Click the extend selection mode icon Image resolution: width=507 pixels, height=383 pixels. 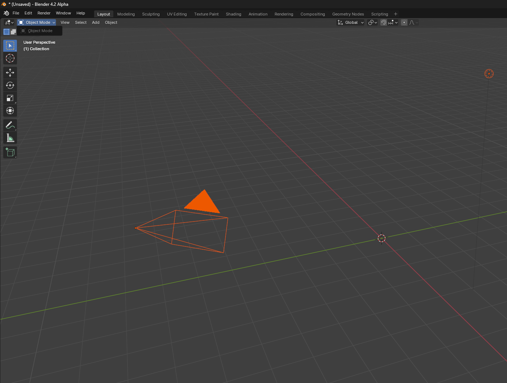click(13, 32)
